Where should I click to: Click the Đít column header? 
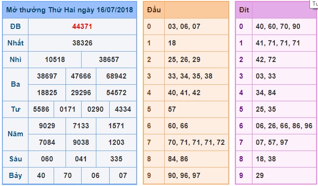click(x=244, y=10)
